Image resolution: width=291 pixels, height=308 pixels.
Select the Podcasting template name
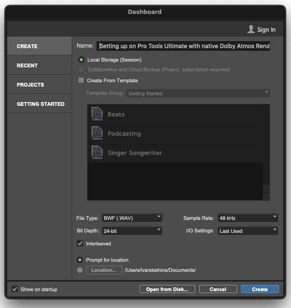[x=124, y=134]
